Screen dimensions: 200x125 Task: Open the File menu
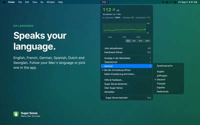pyautogui.click(x=20, y=2)
